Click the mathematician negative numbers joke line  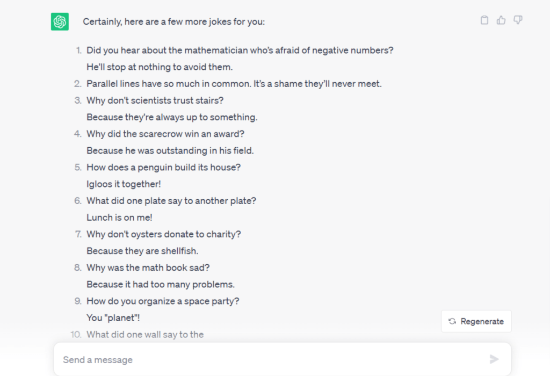(x=240, y=50)
